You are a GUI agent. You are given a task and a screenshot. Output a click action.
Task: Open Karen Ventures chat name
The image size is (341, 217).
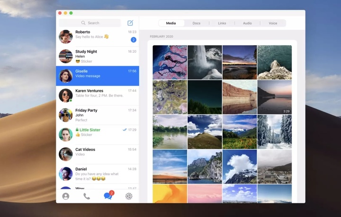tap(90, 91)
